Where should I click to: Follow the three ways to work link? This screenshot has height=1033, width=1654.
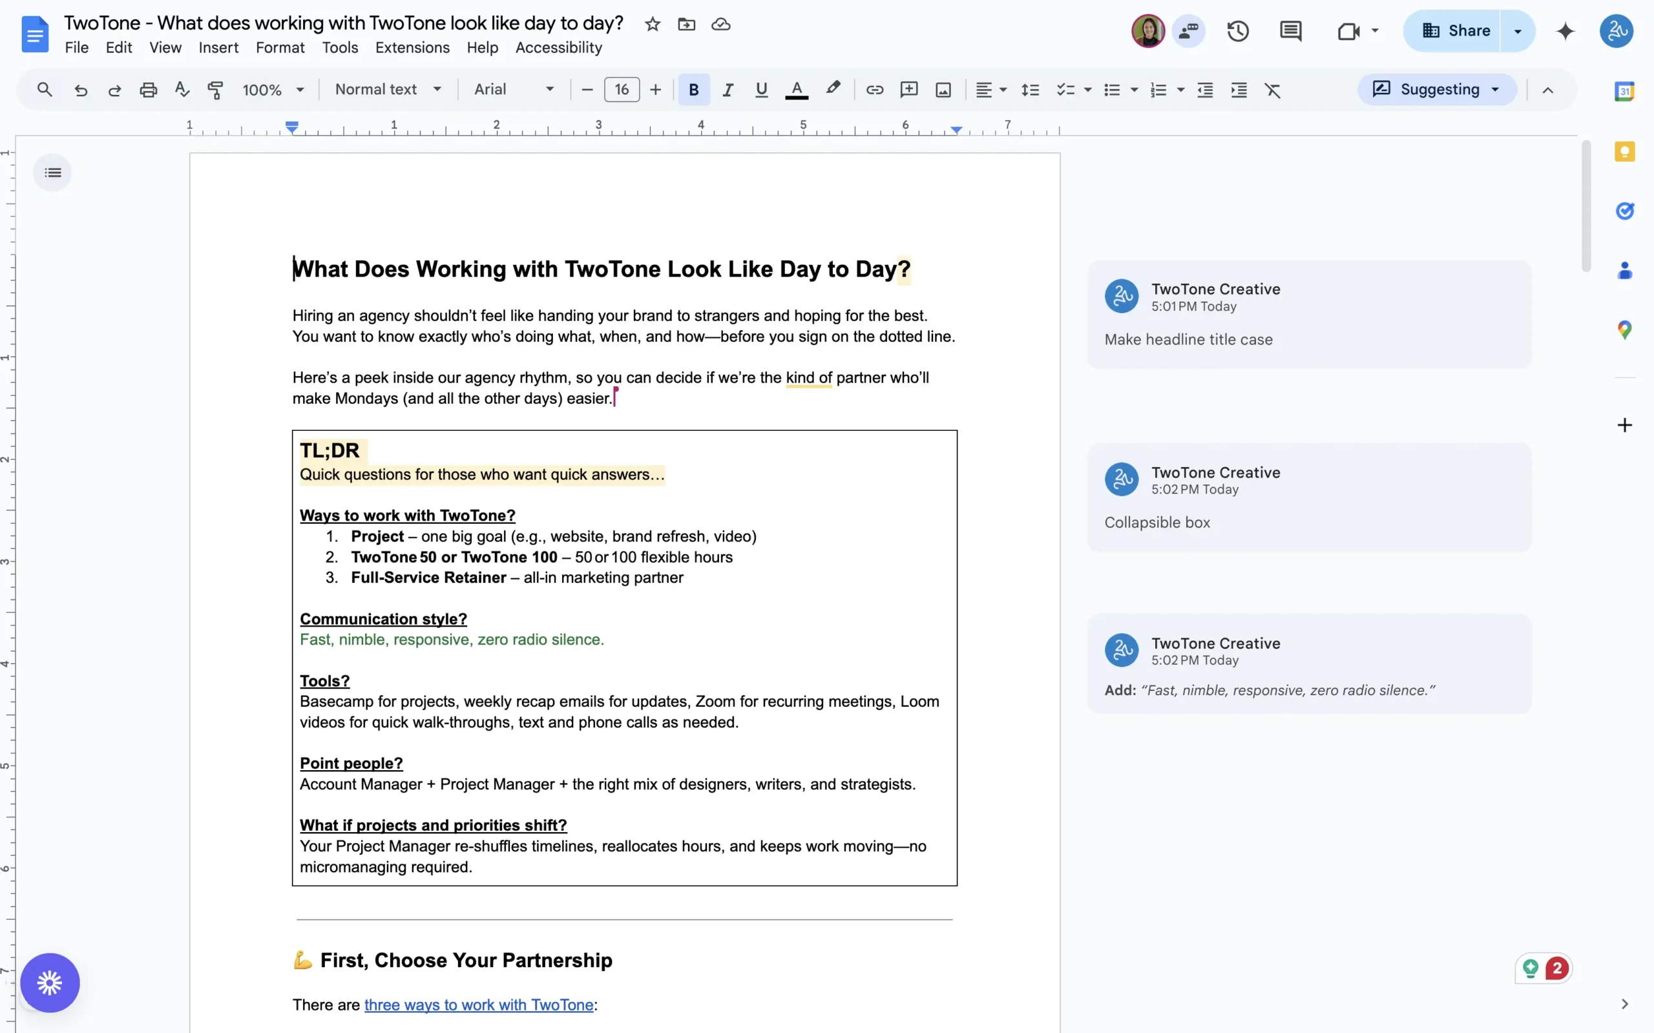point(478,1005)
